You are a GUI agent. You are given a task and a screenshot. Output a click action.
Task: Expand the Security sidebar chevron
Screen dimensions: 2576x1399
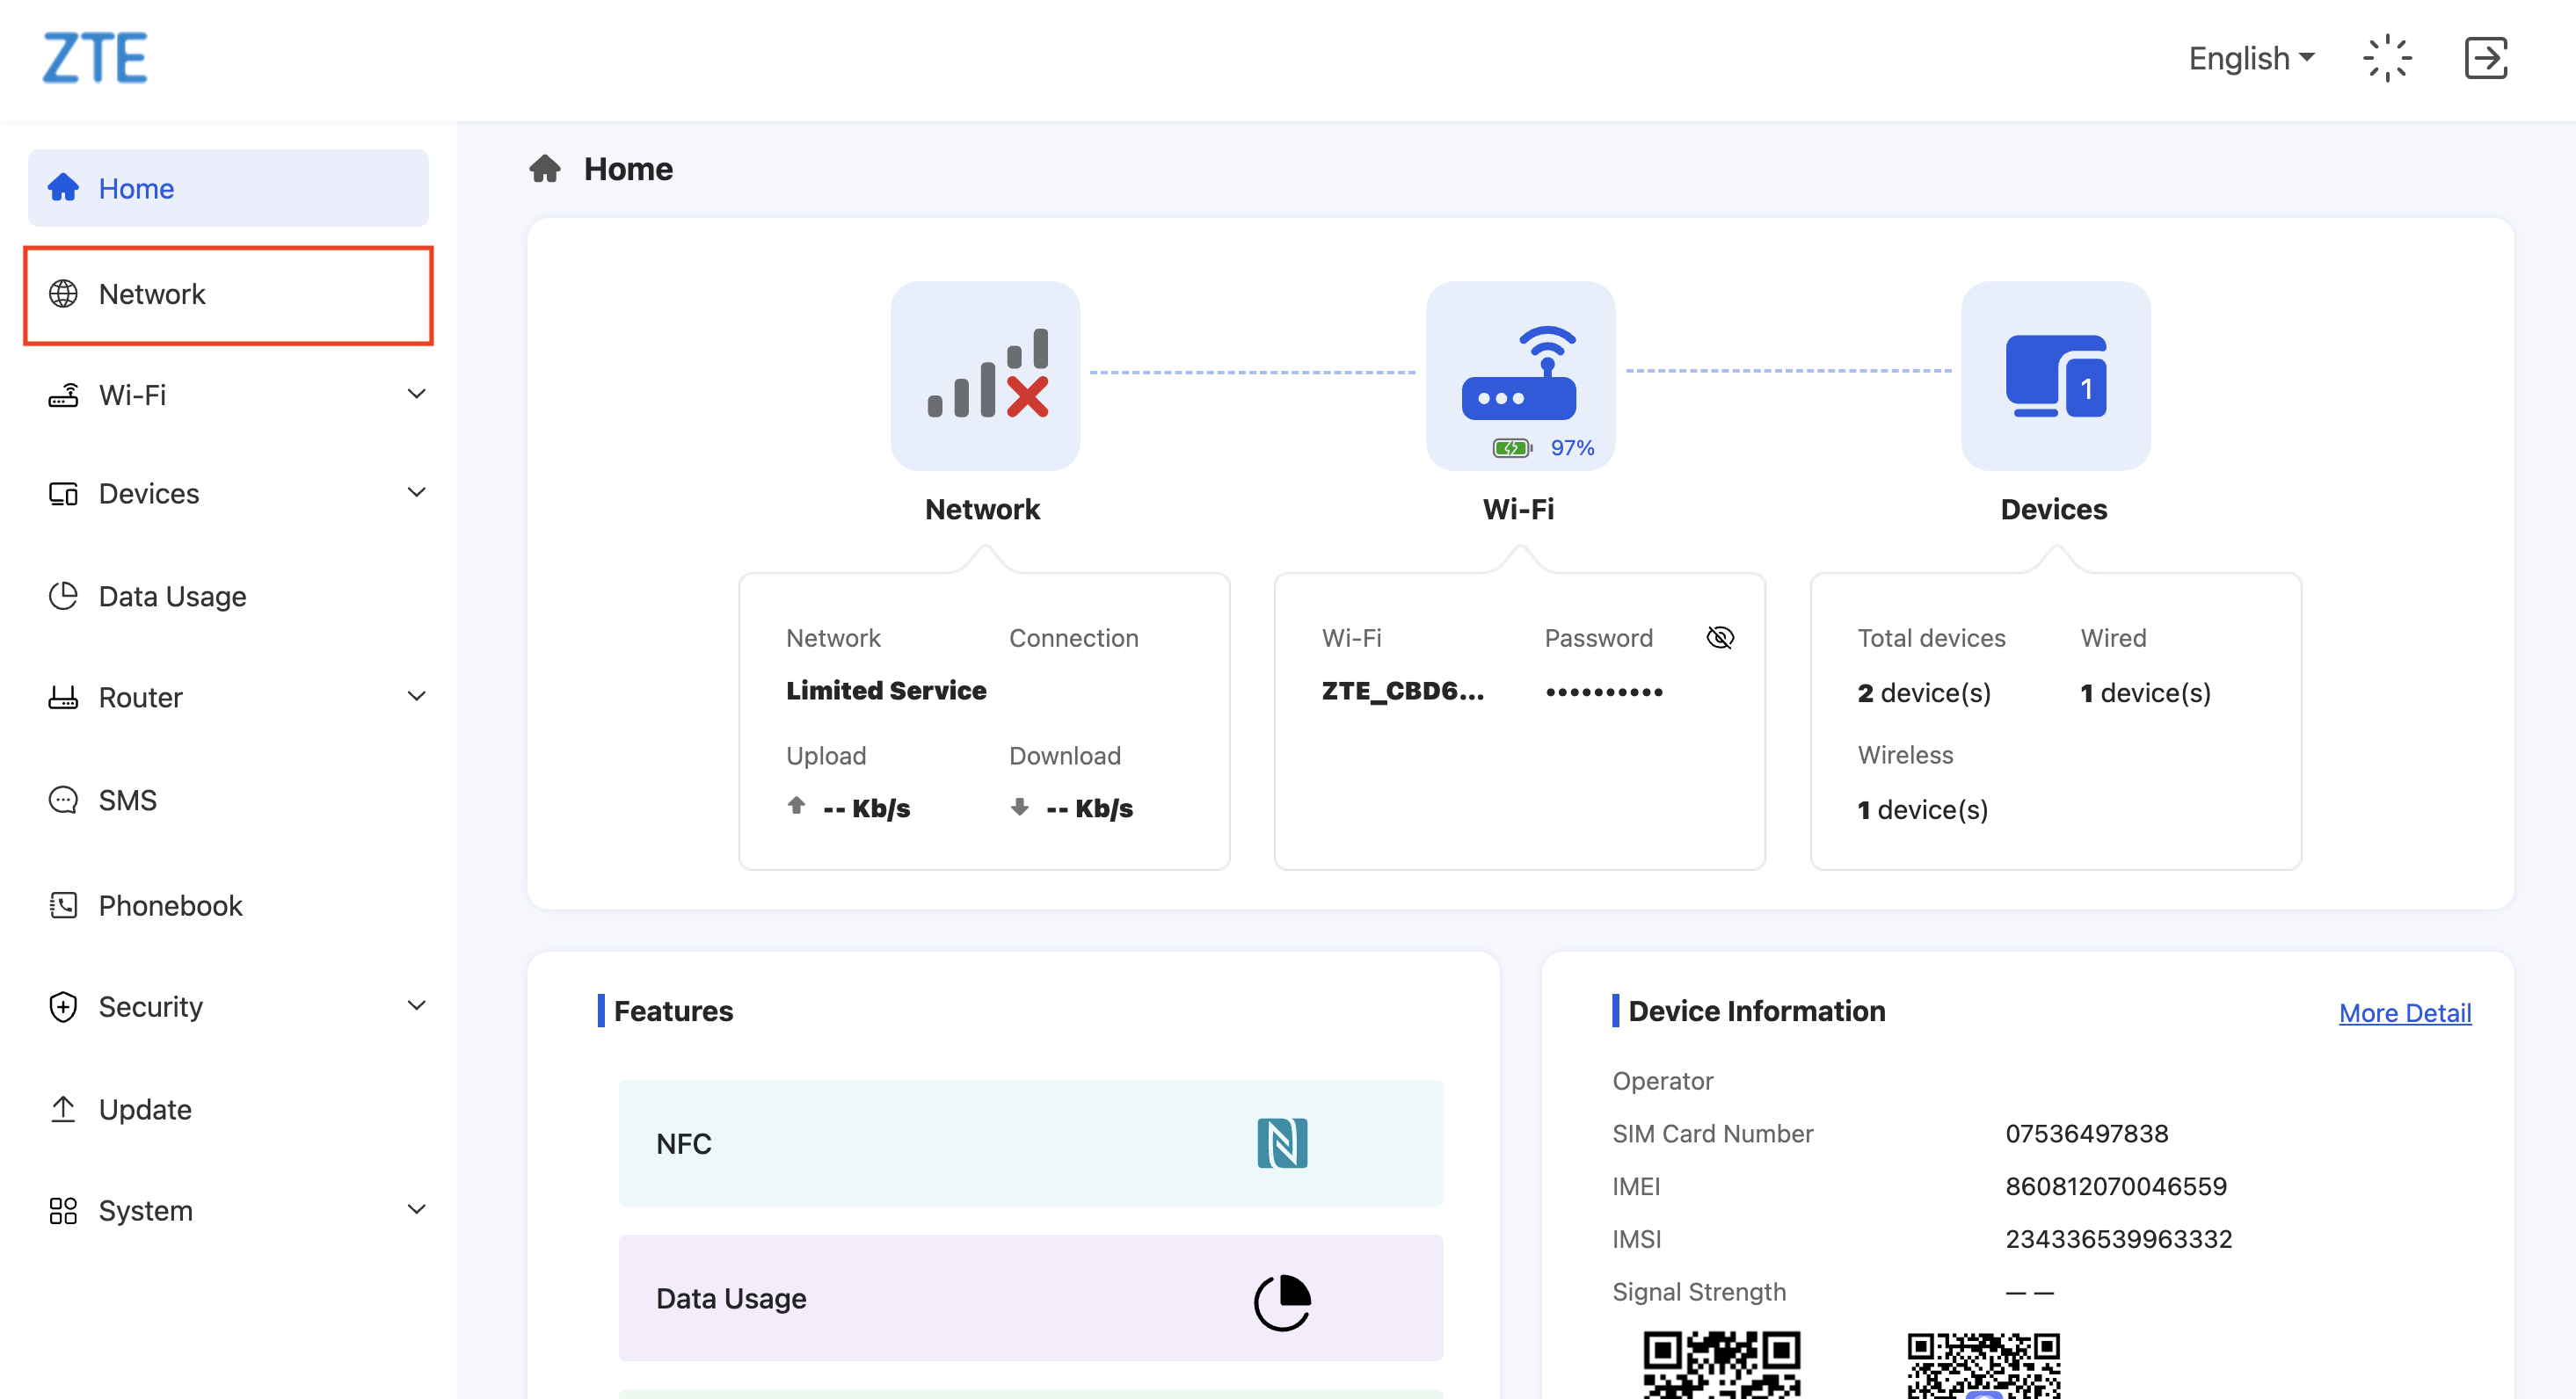click(417, 1005)
